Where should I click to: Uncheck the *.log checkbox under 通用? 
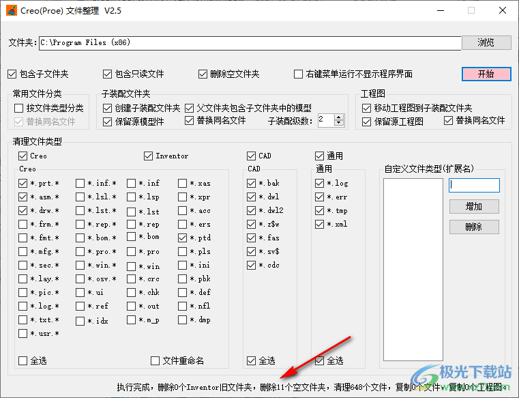pyautogui.click(x=319, y=183)
